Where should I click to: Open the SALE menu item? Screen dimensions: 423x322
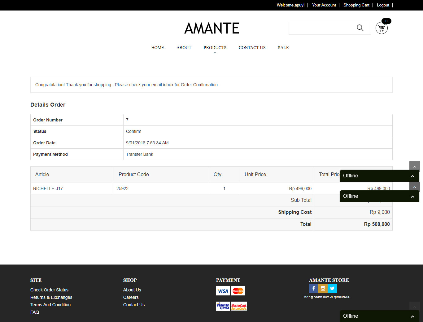point(283,48)
